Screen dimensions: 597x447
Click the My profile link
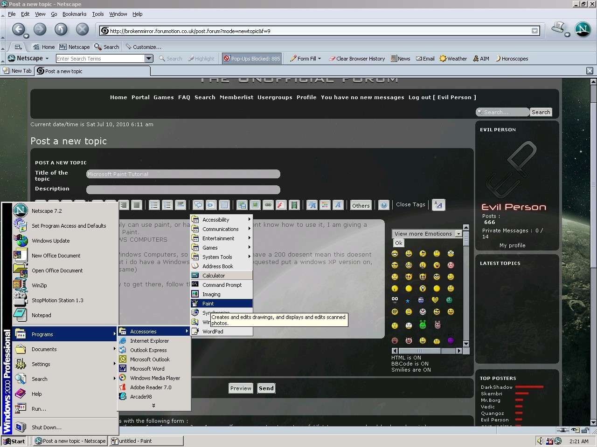pos(512,245)
